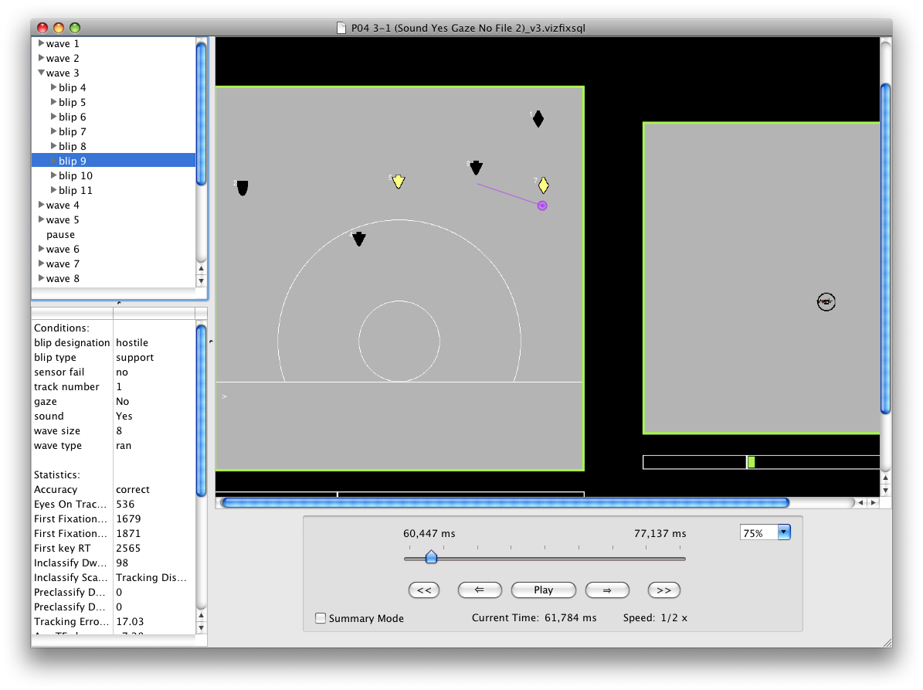Jump to end with >> button
This screenshot has height=690, width=923.
pyautogui.click(x=663, y=590)
